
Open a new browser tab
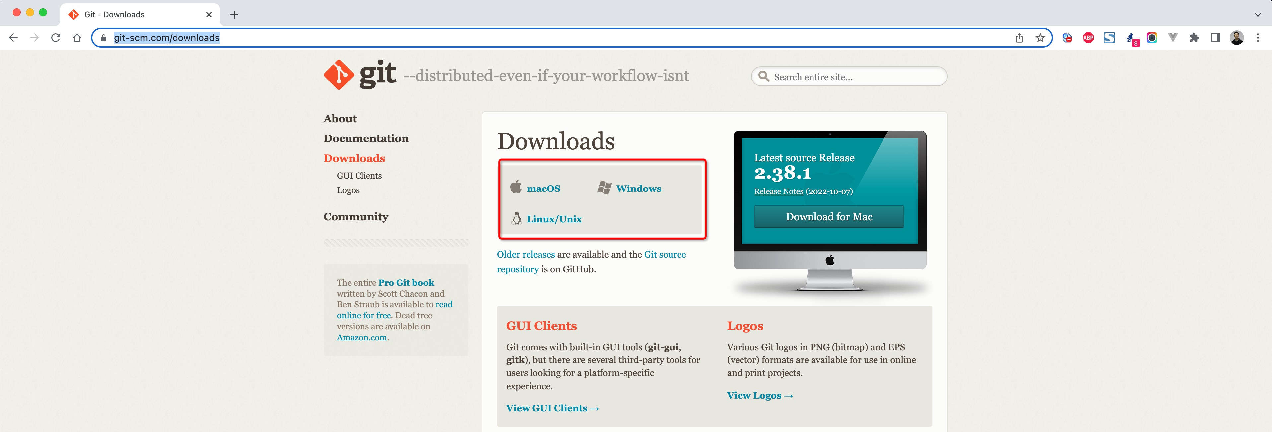[234, 15]
